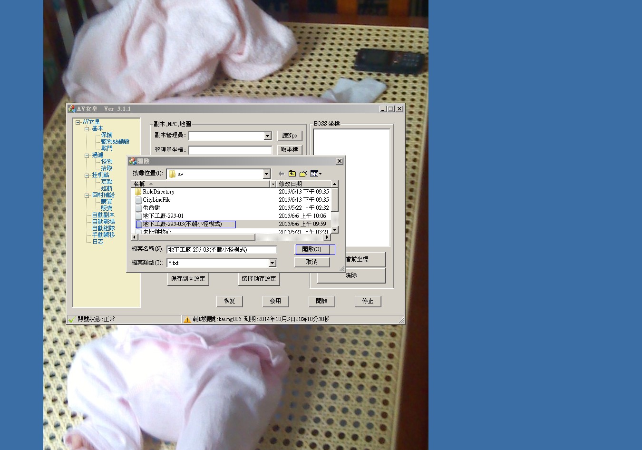Open the 檔案類型 *.txt dropdown
Screen dimensions: 642x450
(272, 263)
